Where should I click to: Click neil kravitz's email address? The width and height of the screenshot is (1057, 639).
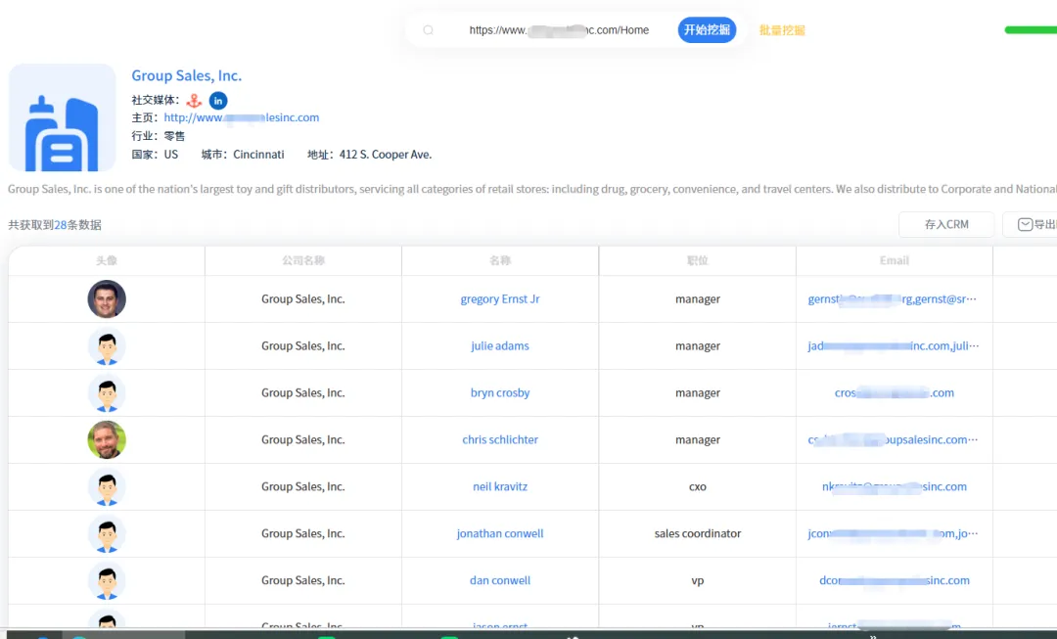(x=895, y=486)
